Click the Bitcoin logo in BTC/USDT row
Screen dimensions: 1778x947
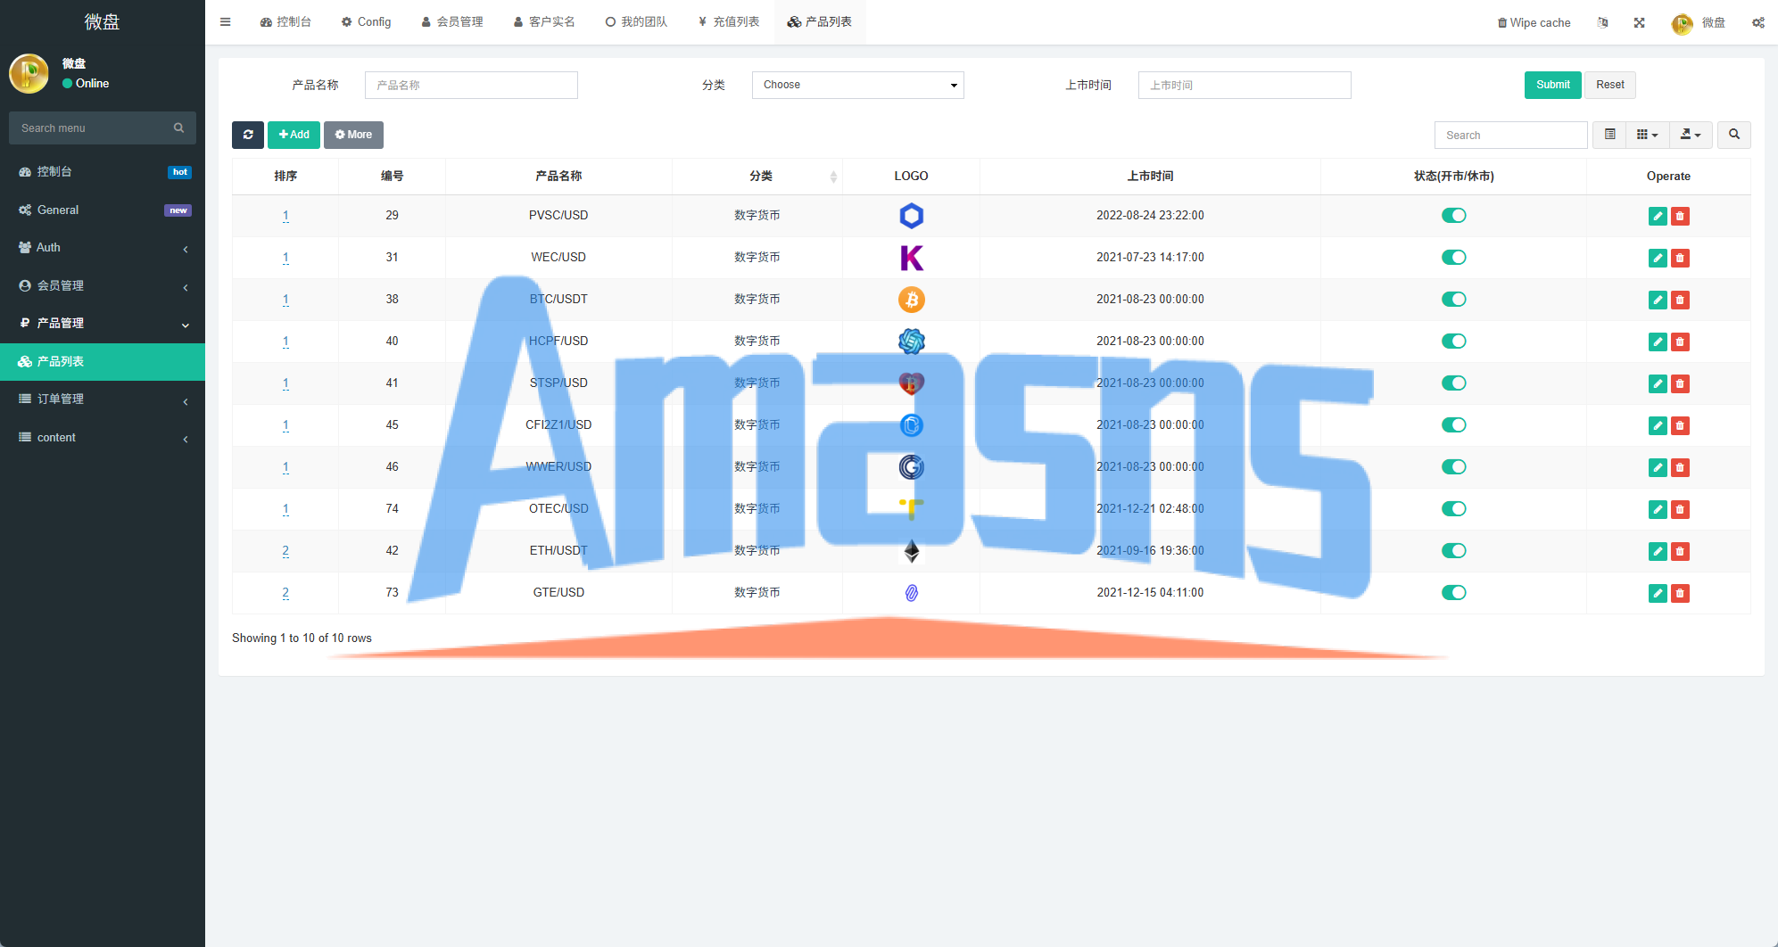[x=911, y=300]
